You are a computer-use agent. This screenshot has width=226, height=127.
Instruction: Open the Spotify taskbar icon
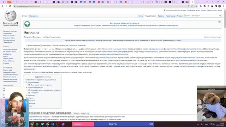point(37,124)
